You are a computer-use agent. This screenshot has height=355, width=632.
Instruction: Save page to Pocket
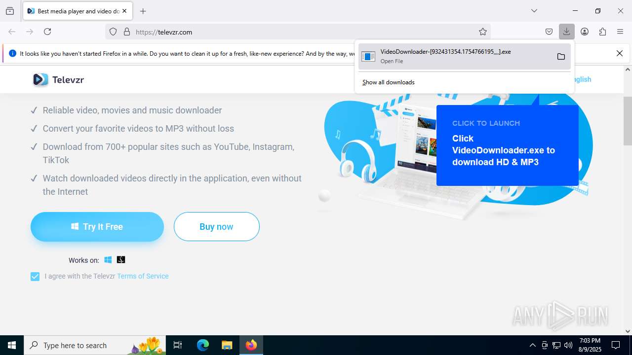pyautogui.click(x=549, y=32)
